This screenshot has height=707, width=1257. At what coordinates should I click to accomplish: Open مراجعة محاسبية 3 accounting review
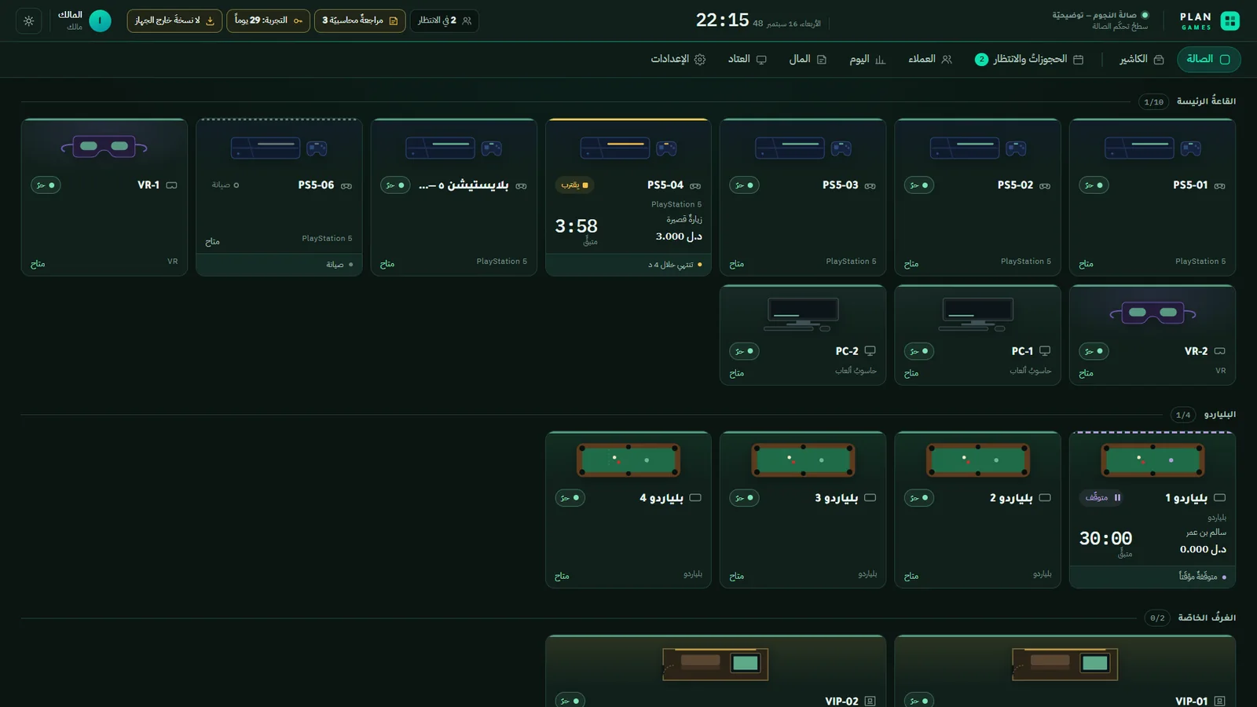360,21
